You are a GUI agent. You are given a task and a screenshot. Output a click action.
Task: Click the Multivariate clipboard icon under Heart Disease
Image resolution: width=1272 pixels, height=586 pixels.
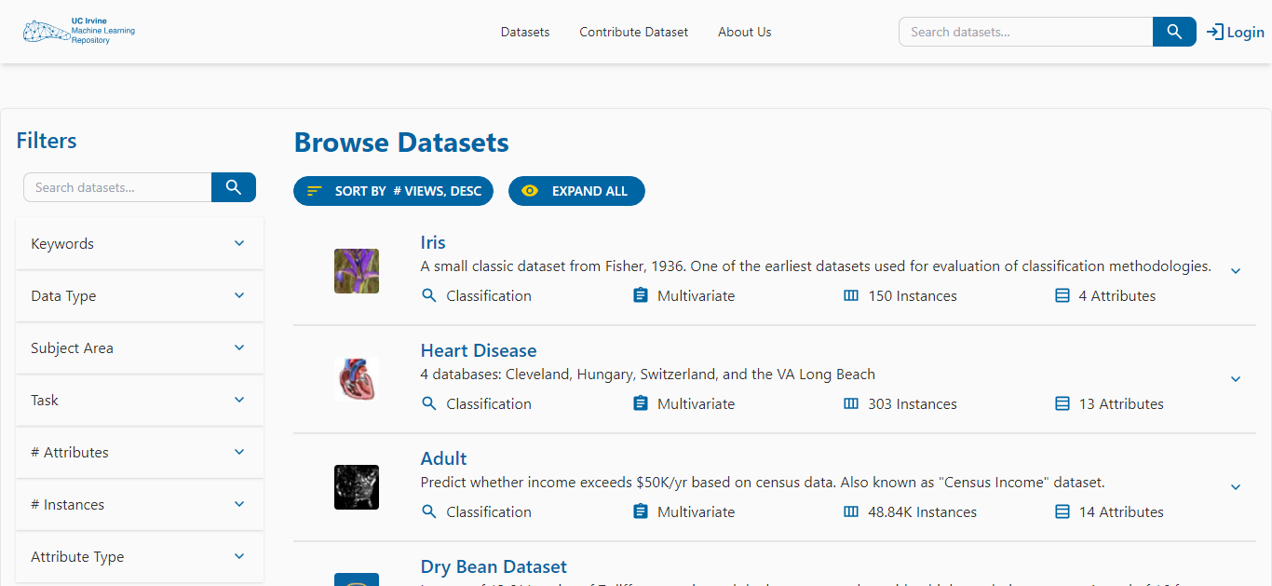point(640,403)
